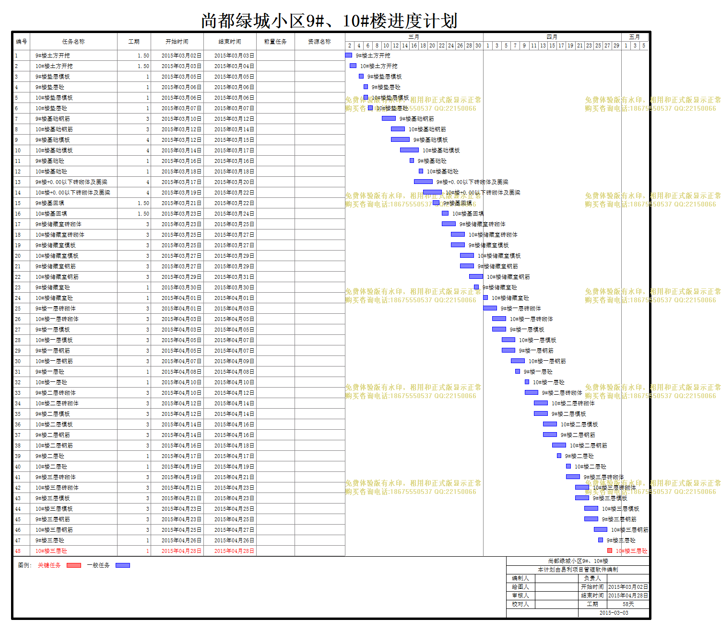This screenshot has width=721, height=630.
Task: Click the Gantt bar for 10#楼一层模板
Action: (x=508, y=340)
